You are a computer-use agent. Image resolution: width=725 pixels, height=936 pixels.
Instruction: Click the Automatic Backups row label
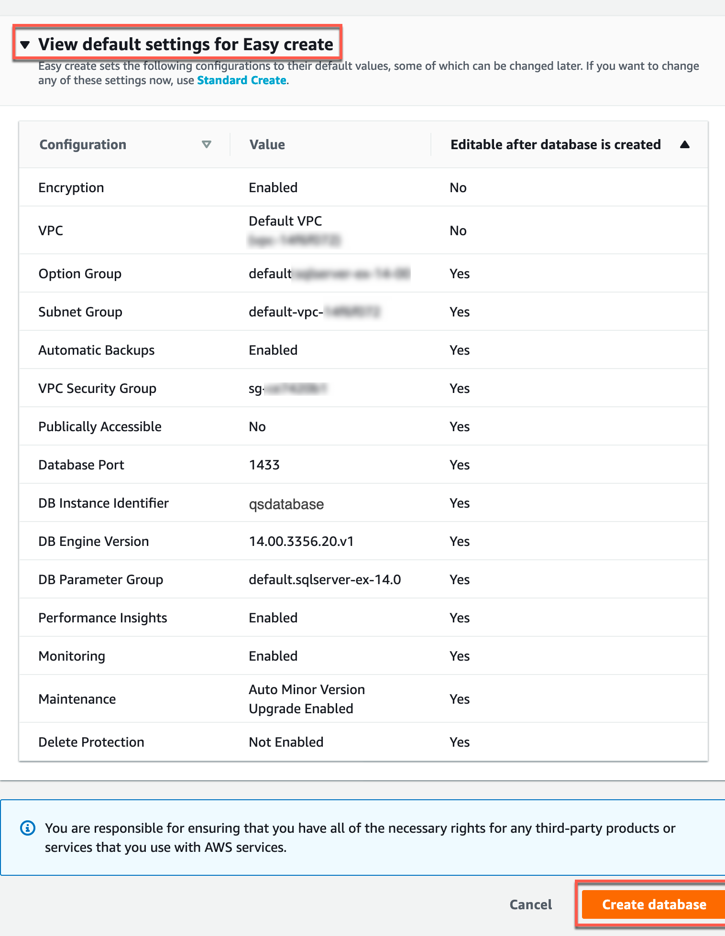[97, 350]
